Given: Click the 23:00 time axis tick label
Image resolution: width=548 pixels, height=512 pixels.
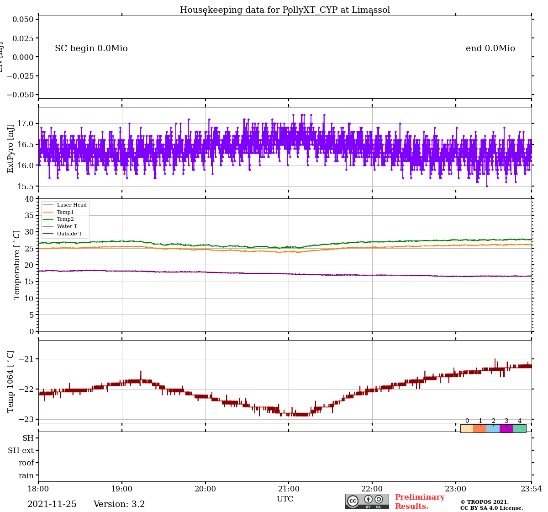Looking at the screenshot, I should tap(456, 489).
